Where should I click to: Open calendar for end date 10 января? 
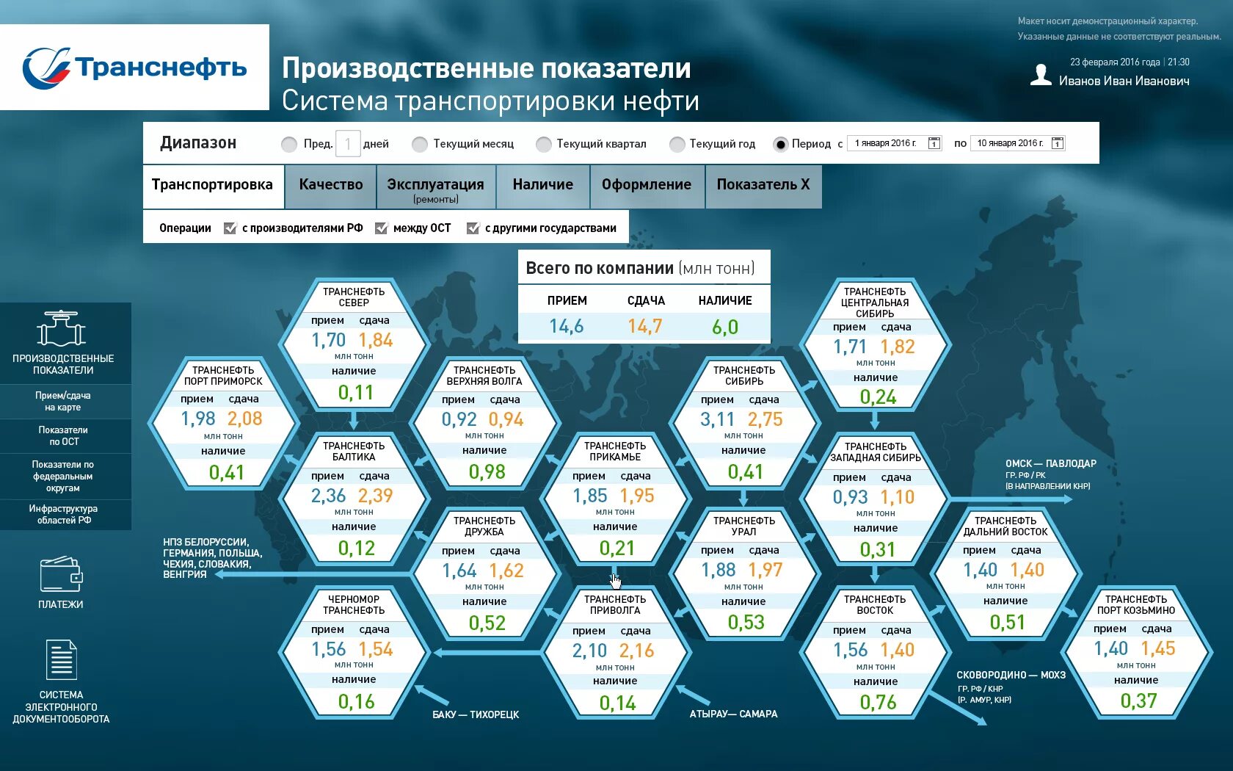(1058, 143)
